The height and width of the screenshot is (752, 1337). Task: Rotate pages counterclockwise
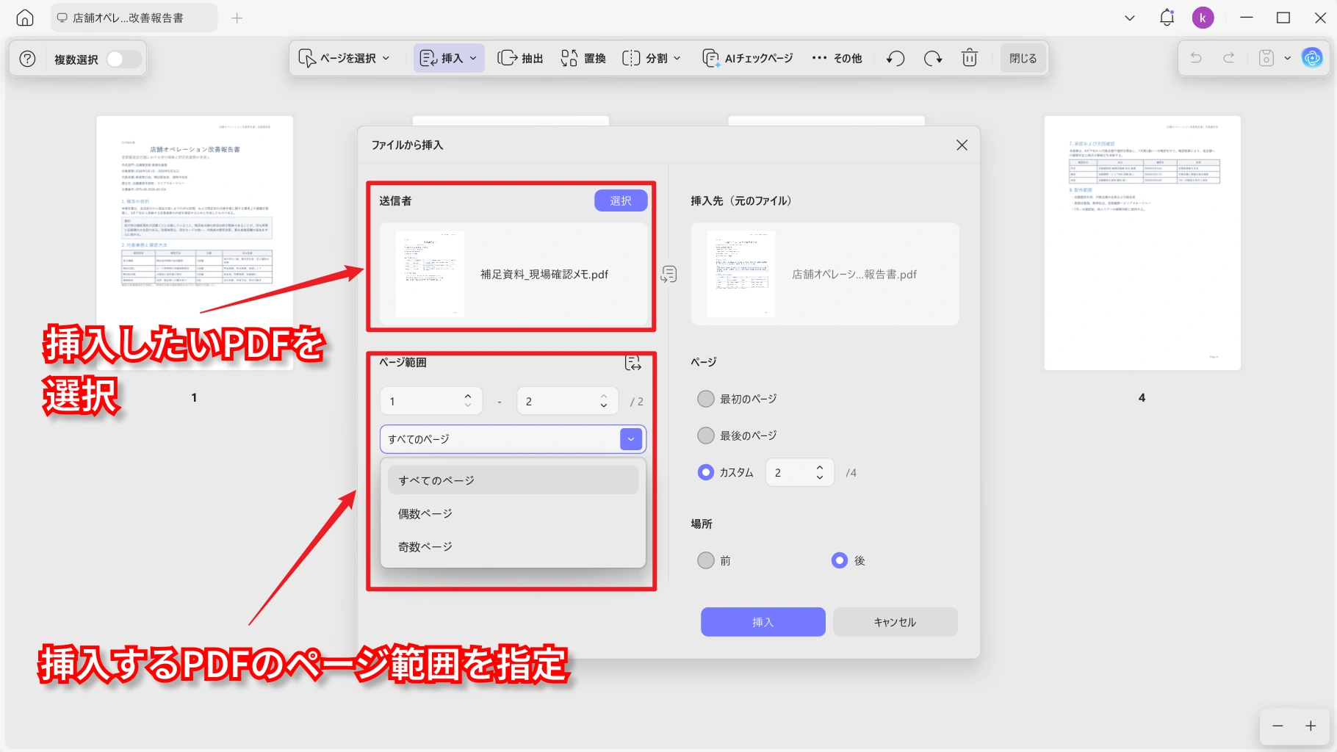point(895,58)
